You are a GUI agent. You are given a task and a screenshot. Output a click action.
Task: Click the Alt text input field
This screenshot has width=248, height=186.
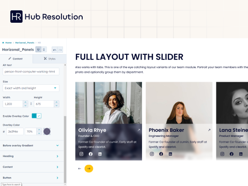tap(31, 71)
